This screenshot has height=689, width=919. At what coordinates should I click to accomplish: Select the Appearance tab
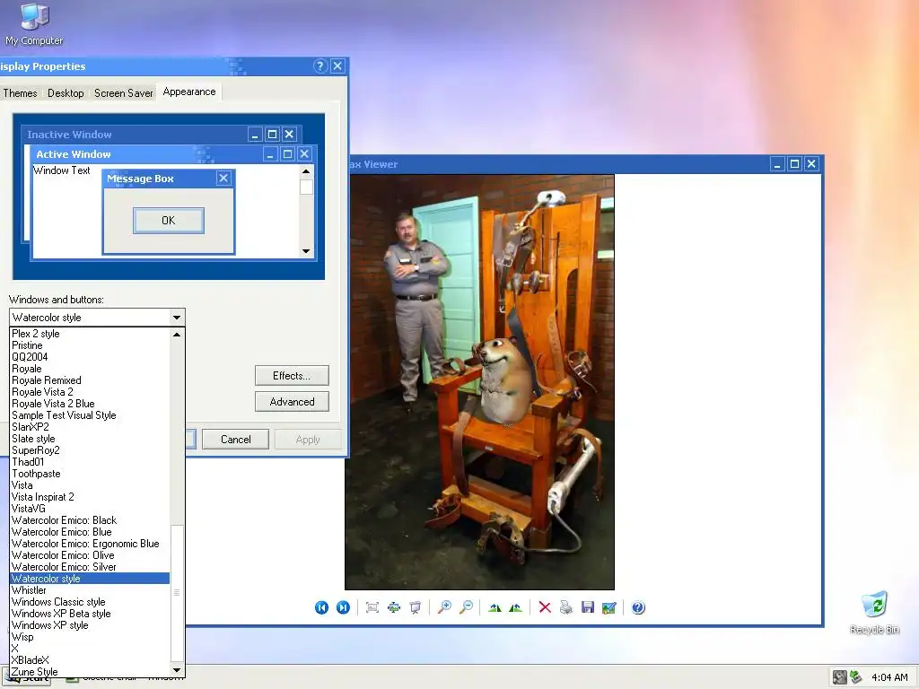click(x=189, y=92)
